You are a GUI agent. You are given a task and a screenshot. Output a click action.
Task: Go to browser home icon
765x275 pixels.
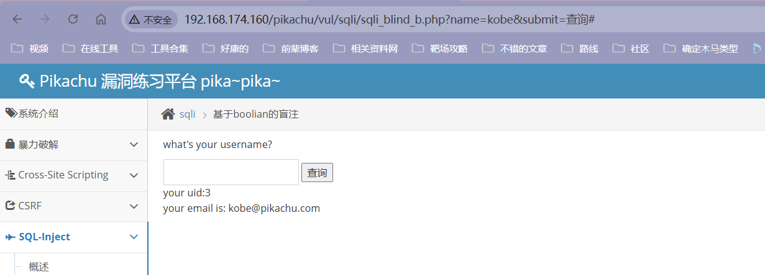(x=101, y=20)
